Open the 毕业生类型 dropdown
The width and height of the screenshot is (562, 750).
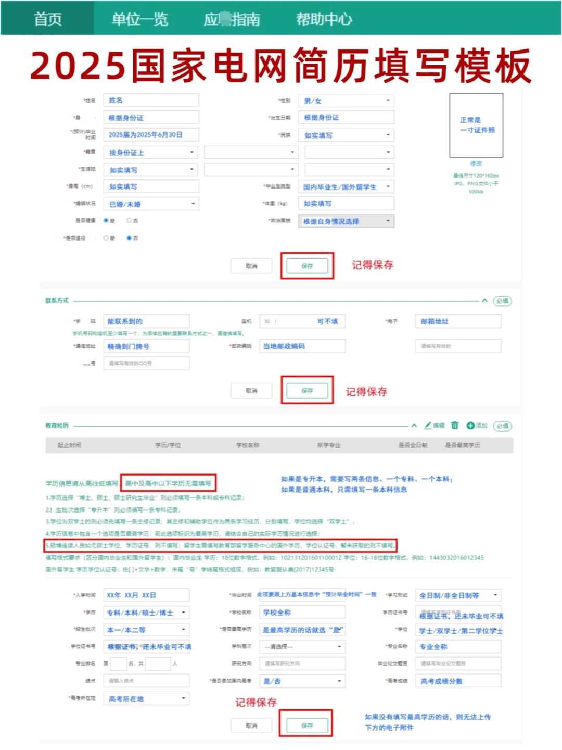pyautogui.click(x=346, y=186)
